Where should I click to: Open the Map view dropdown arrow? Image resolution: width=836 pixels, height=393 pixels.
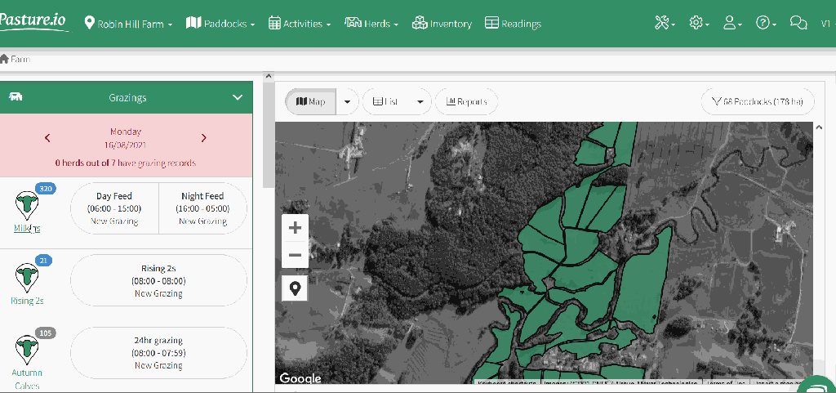tap(348, 102)
